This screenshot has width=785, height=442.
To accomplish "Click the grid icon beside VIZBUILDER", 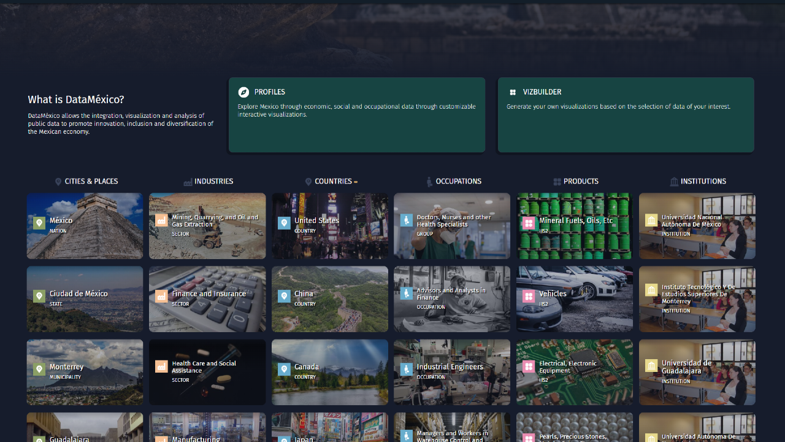I will coord(513,93).
